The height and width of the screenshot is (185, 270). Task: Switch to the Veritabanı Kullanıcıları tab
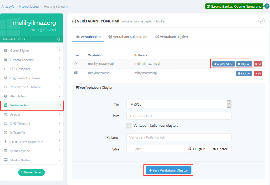pyautogui.click(x=128, y=37)
